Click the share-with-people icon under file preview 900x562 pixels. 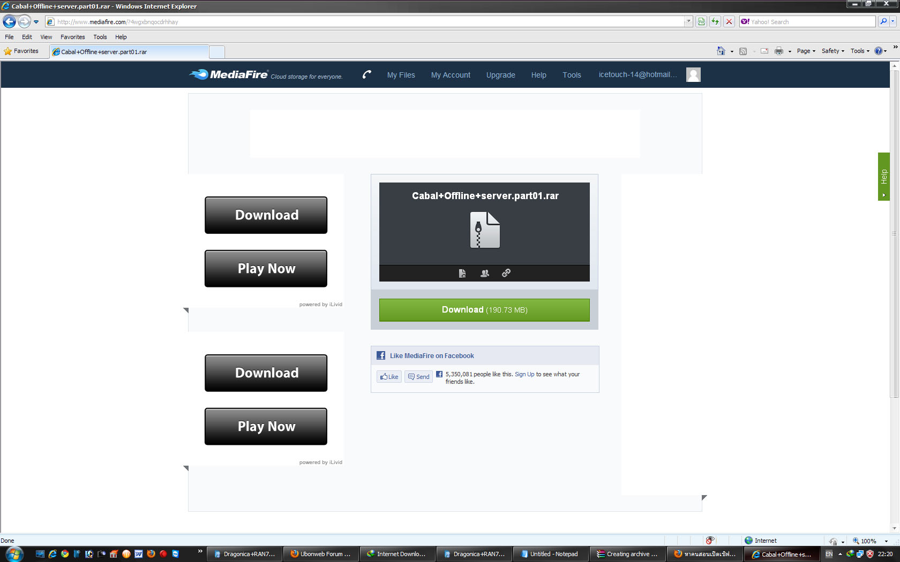pyautogui.click(x=485, y=274)
